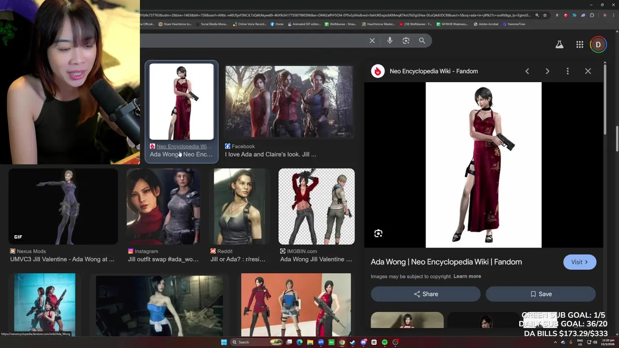The height and width of the screenshot is (348, 619).
Task: Open Share Hearthstone bookmark
Action: pos(175,24)
